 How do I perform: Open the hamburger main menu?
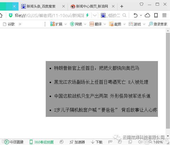click(164, 15)
